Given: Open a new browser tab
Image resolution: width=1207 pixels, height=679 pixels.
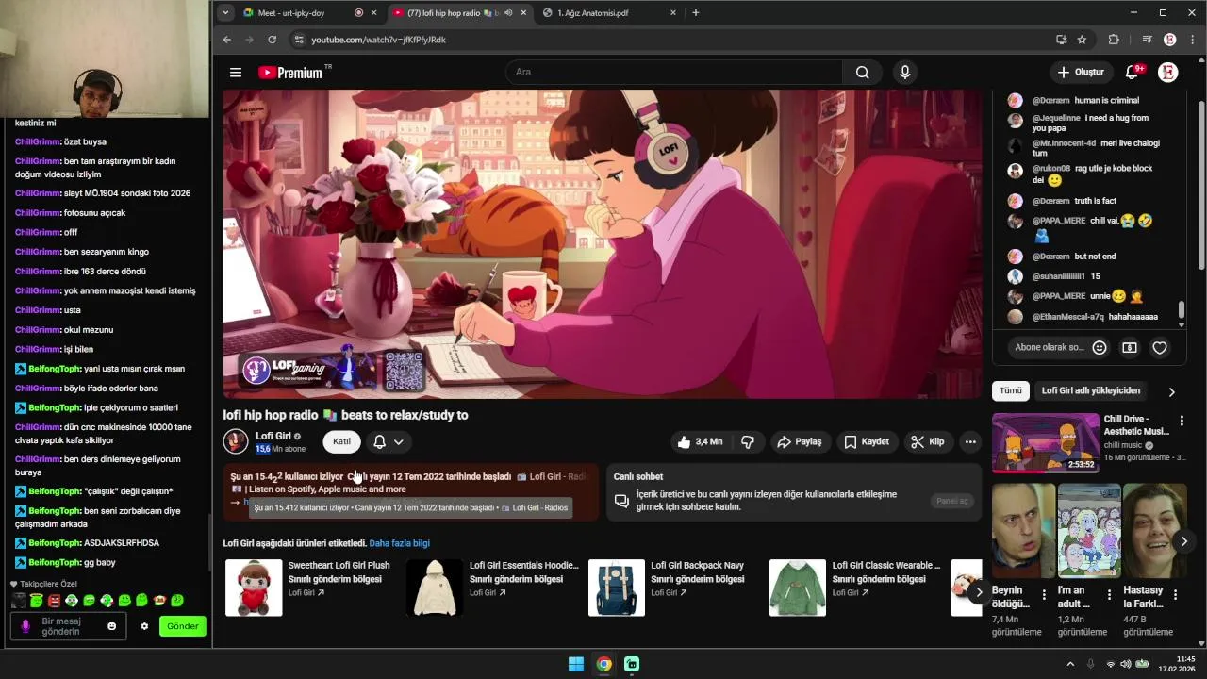Looking at the screenshot, I should pos(696,13).
